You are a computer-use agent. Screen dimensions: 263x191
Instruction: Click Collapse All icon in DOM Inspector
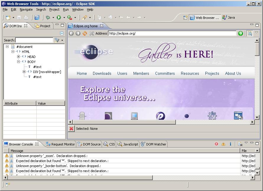click(62, 33)
